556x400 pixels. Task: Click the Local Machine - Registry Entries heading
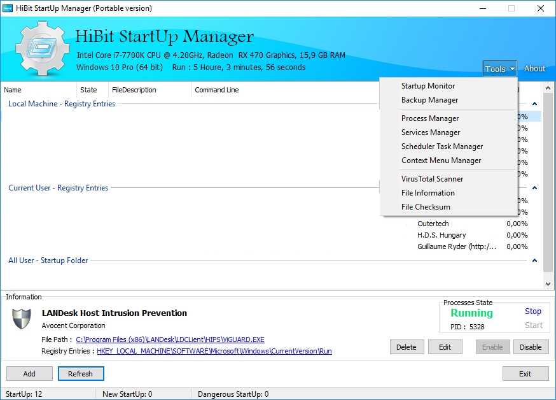pos(62,104)
